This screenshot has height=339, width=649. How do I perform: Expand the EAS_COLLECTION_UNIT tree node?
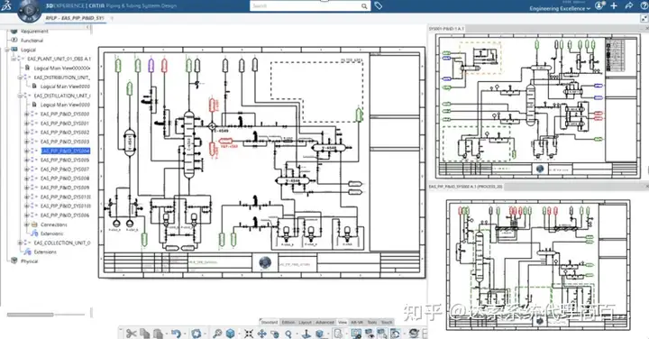(20, 243)
